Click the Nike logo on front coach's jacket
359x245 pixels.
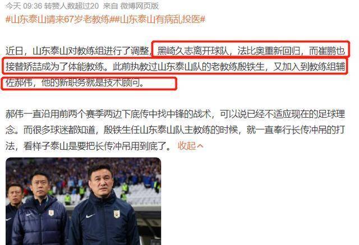click(90, 216)
